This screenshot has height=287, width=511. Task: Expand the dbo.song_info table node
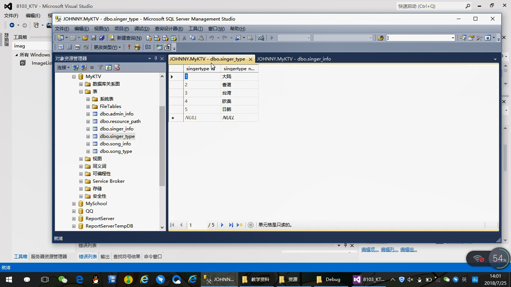click(x=88, y=144)
